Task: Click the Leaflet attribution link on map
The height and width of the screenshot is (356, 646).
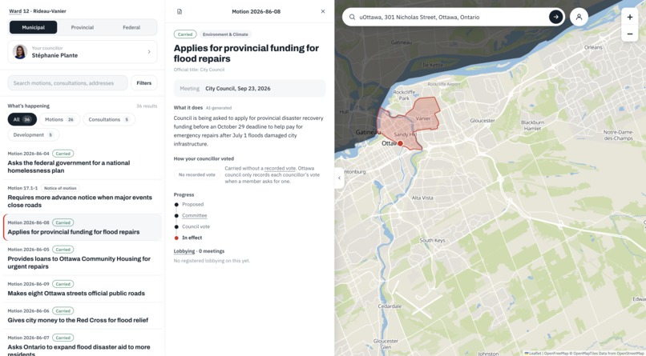Action: click(x=535, y=353)
